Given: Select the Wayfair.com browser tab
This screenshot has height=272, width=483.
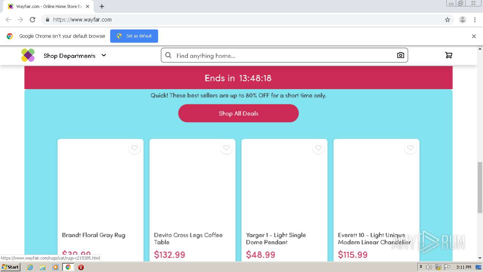Looking at the screenshot, I should point(48,6).
